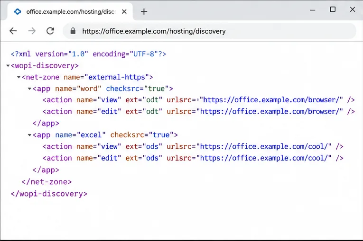The width and height of the screenshot is (363, 241).
Task: Collapse the app excel node
Action: (x=29, y=135)
